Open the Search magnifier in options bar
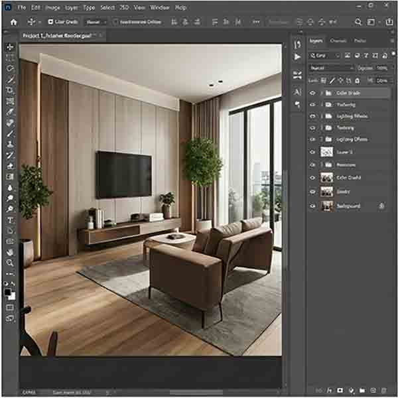Viewport: 398px width, 398px height. coord(358,22)
